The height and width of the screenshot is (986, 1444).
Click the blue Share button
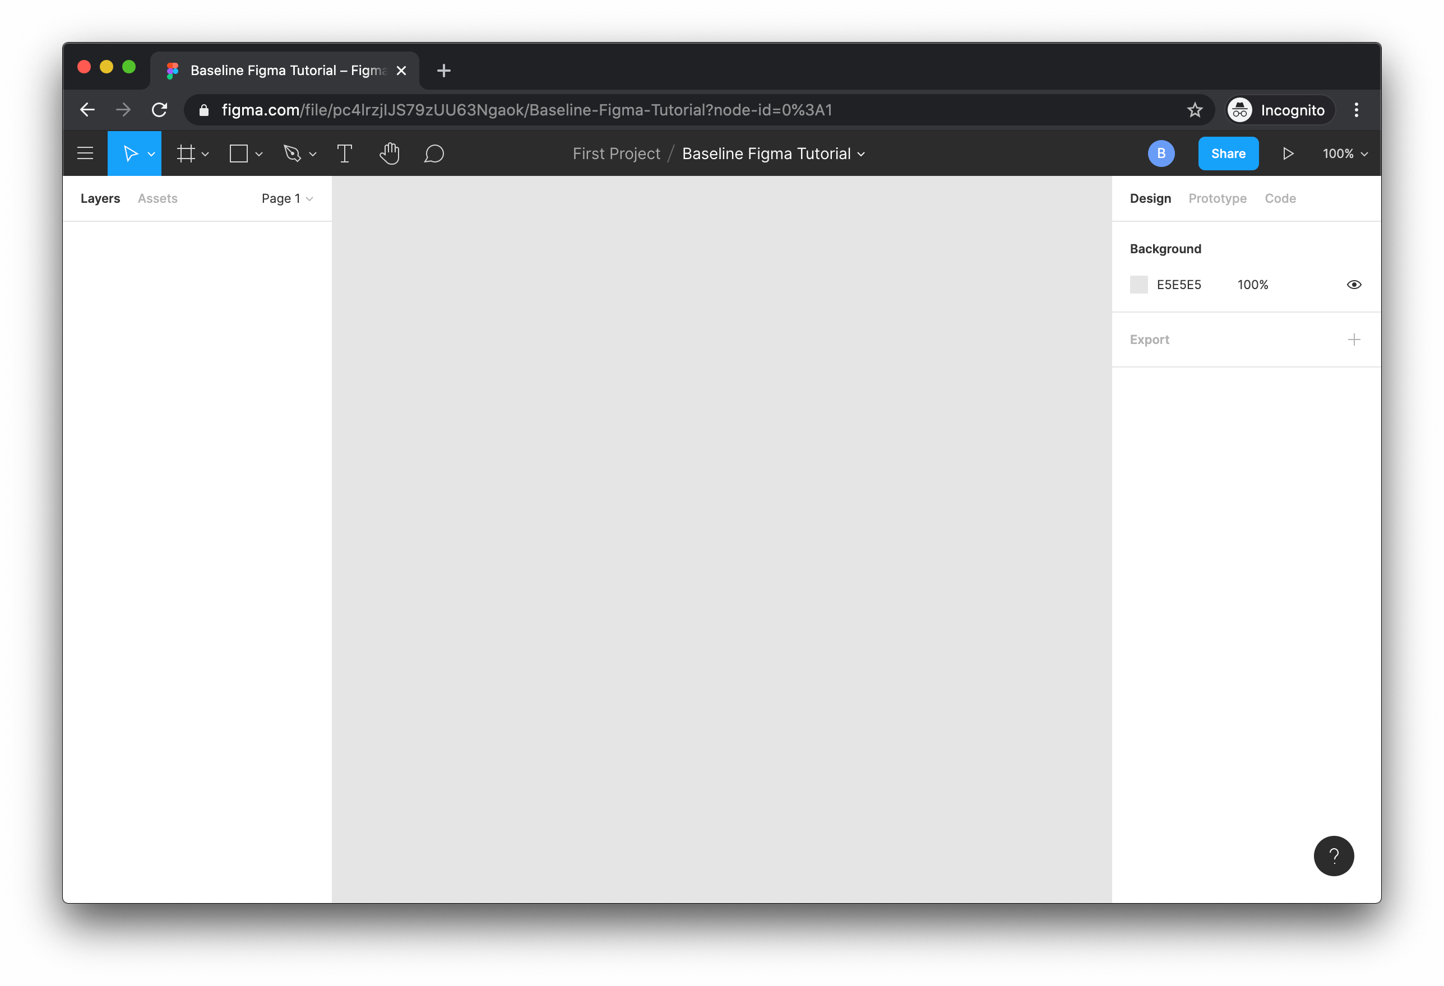coord(1228,154)
